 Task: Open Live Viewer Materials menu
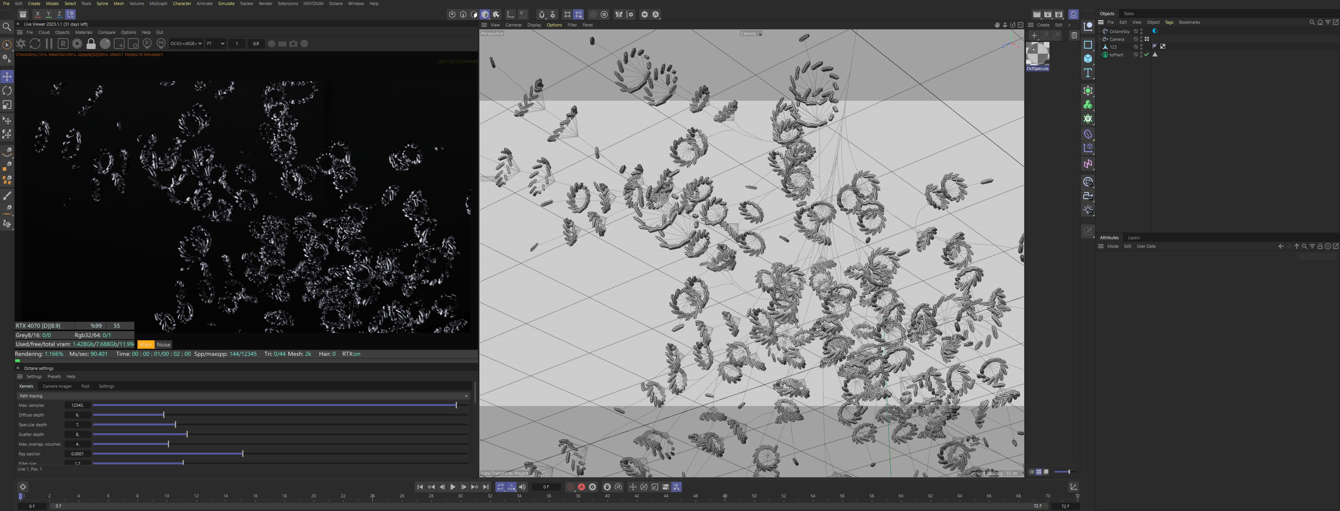pyautogui.click(x=84, y=32)
